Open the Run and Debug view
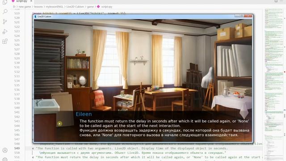 coord(5,31)
